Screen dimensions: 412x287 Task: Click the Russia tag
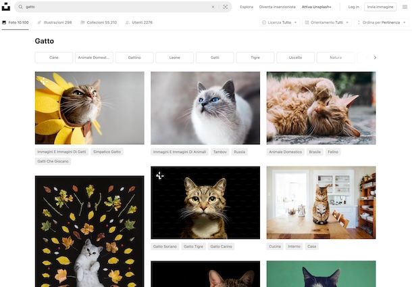[239, 152]
